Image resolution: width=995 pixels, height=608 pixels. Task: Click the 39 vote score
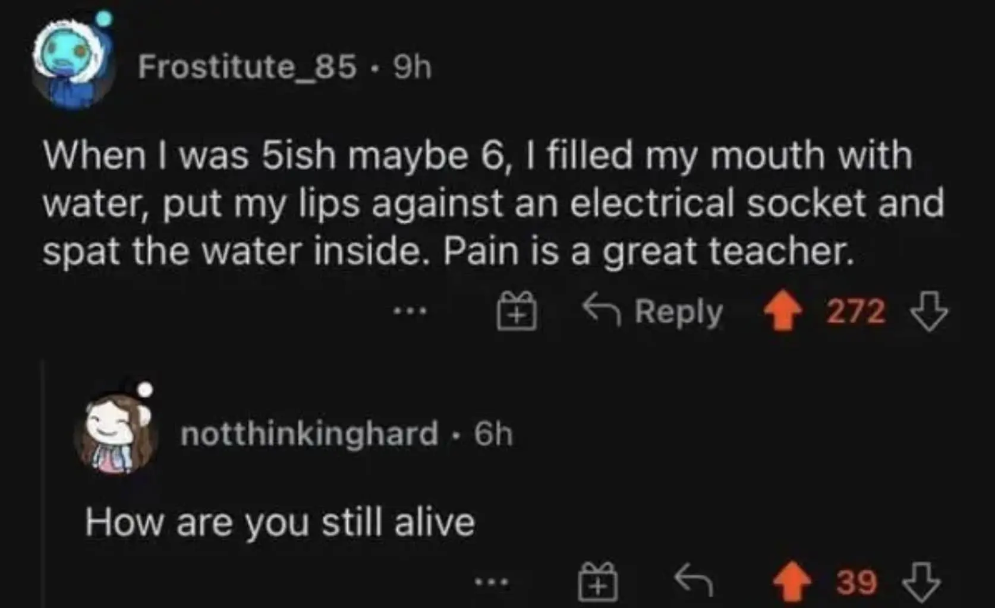click(857, 582)
